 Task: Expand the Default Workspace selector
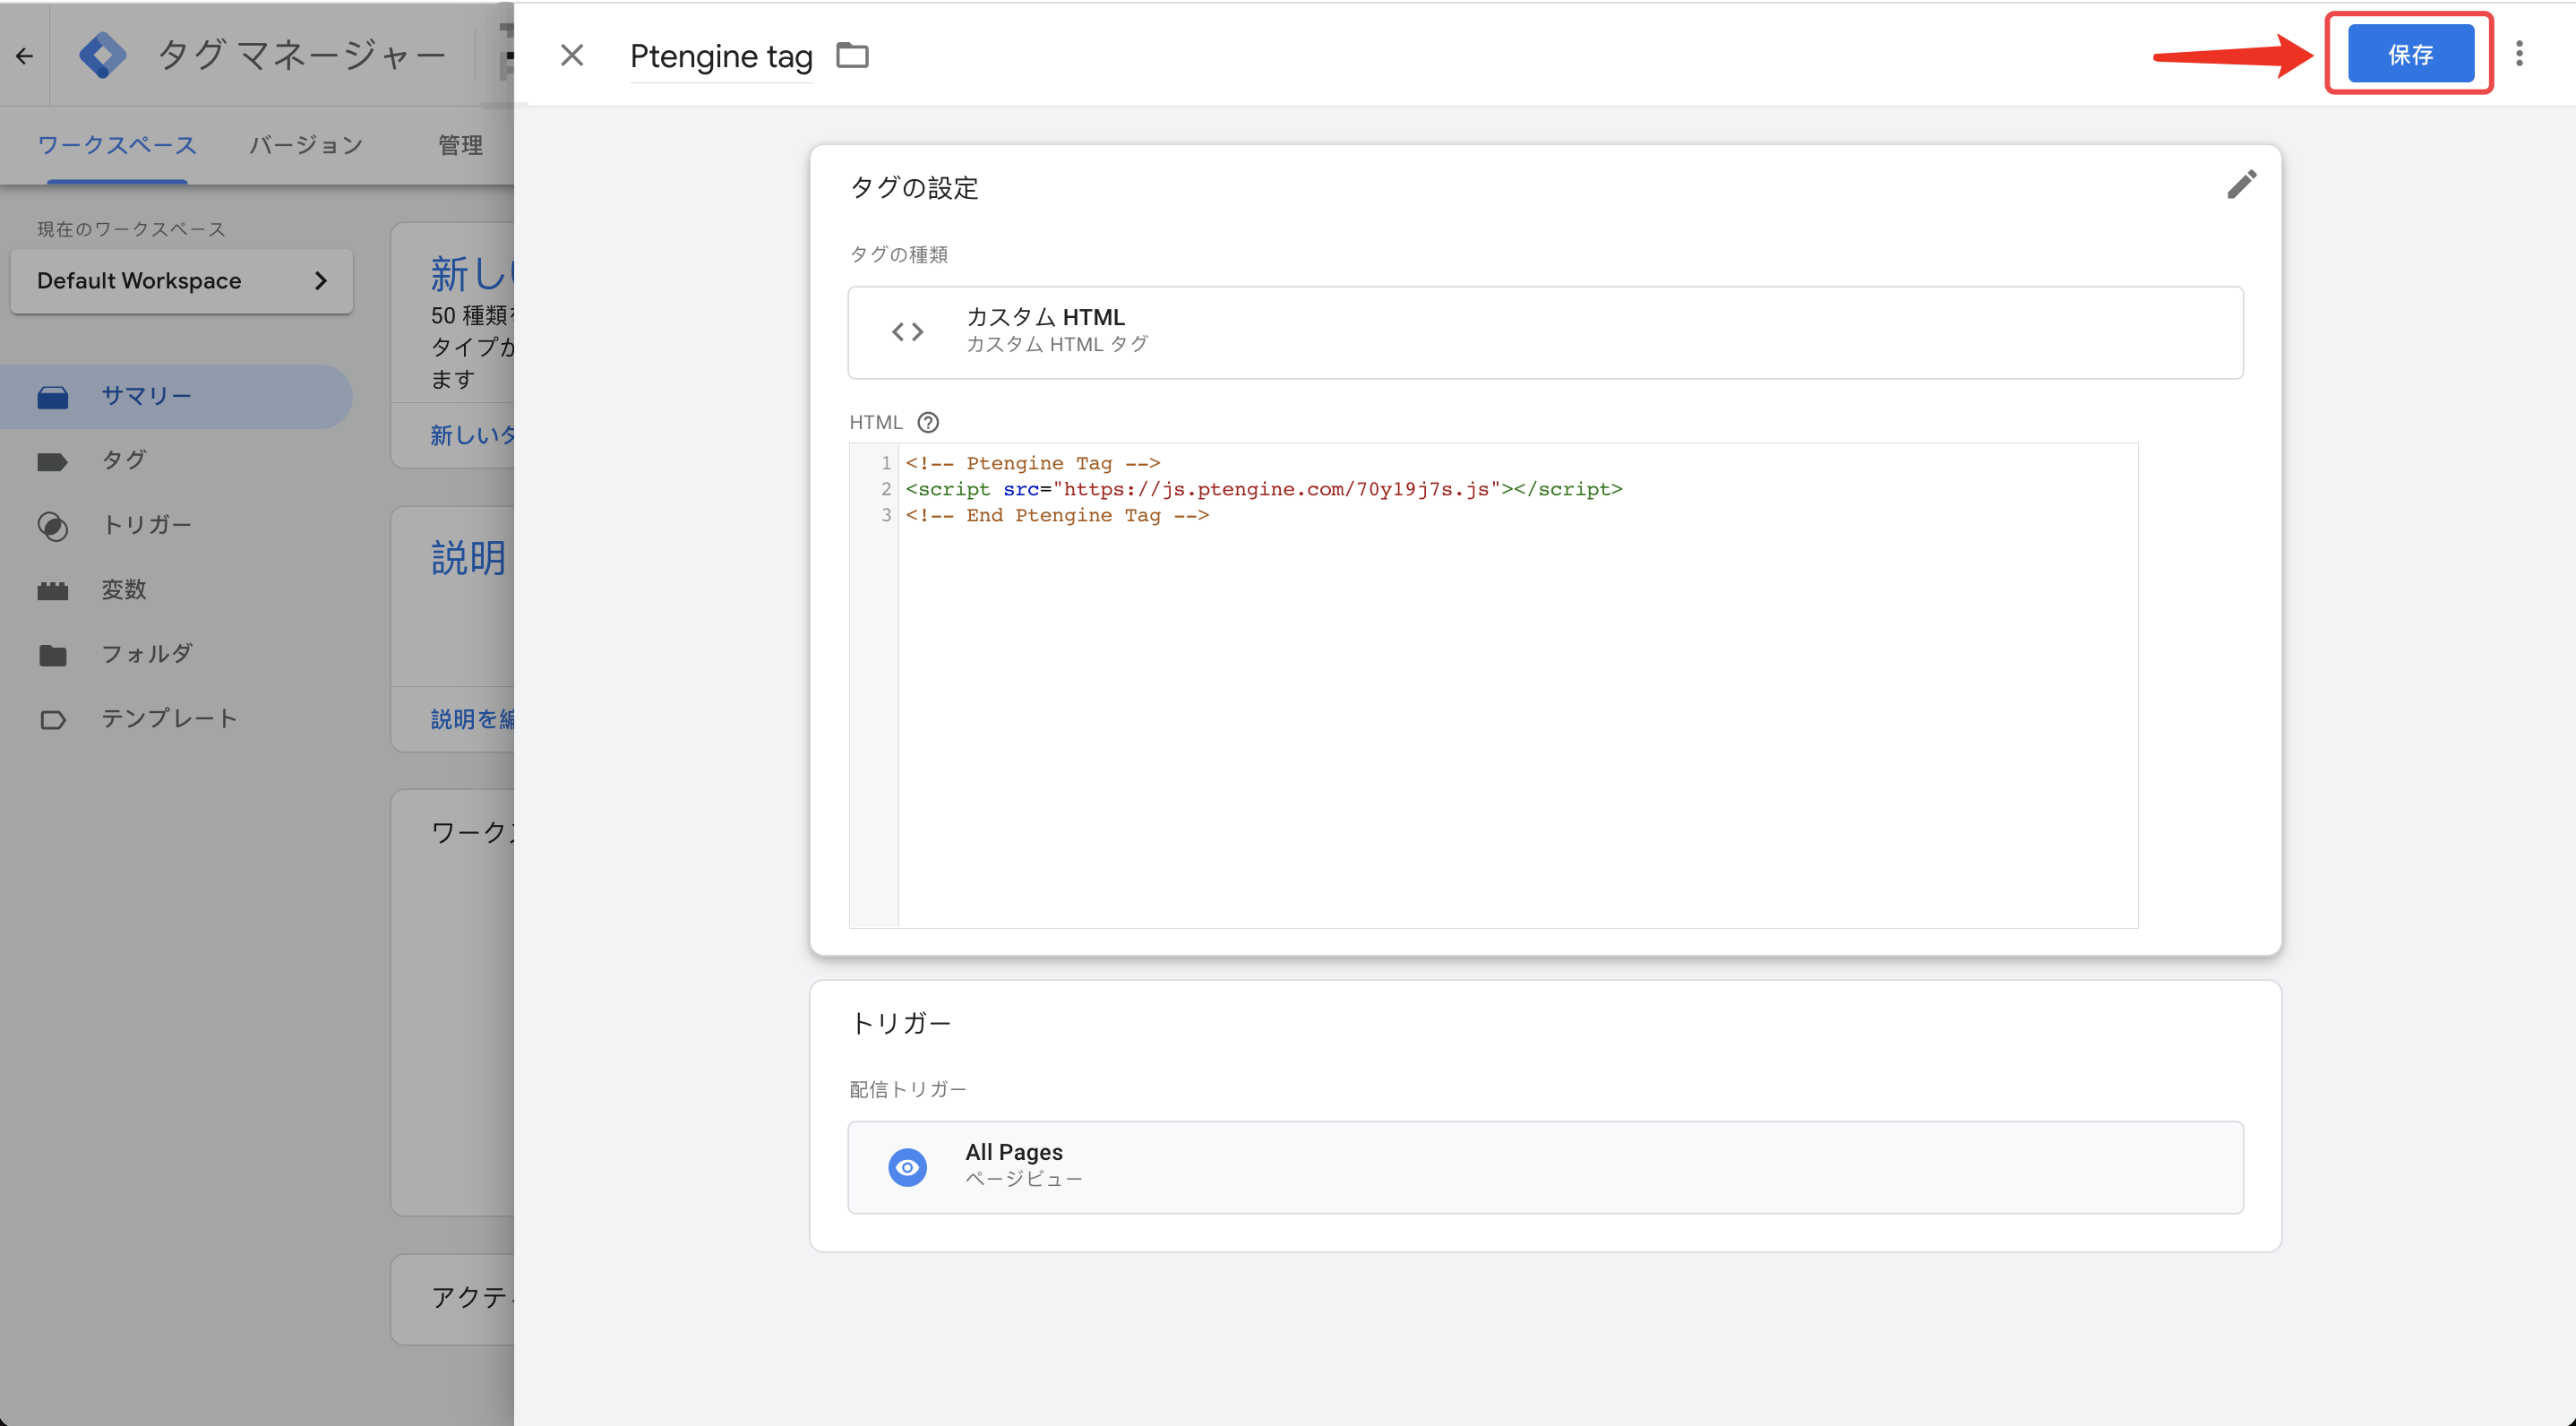click(x=181, y=281)
